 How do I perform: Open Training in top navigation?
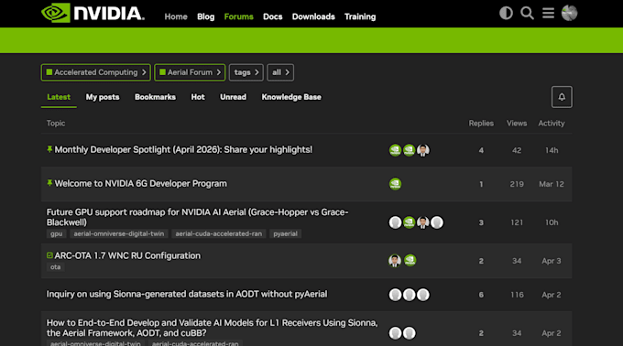point(360,16)
